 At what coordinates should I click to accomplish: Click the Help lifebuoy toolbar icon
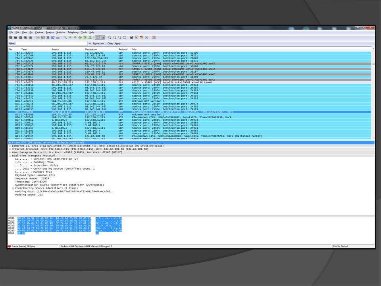click(154, 37)
